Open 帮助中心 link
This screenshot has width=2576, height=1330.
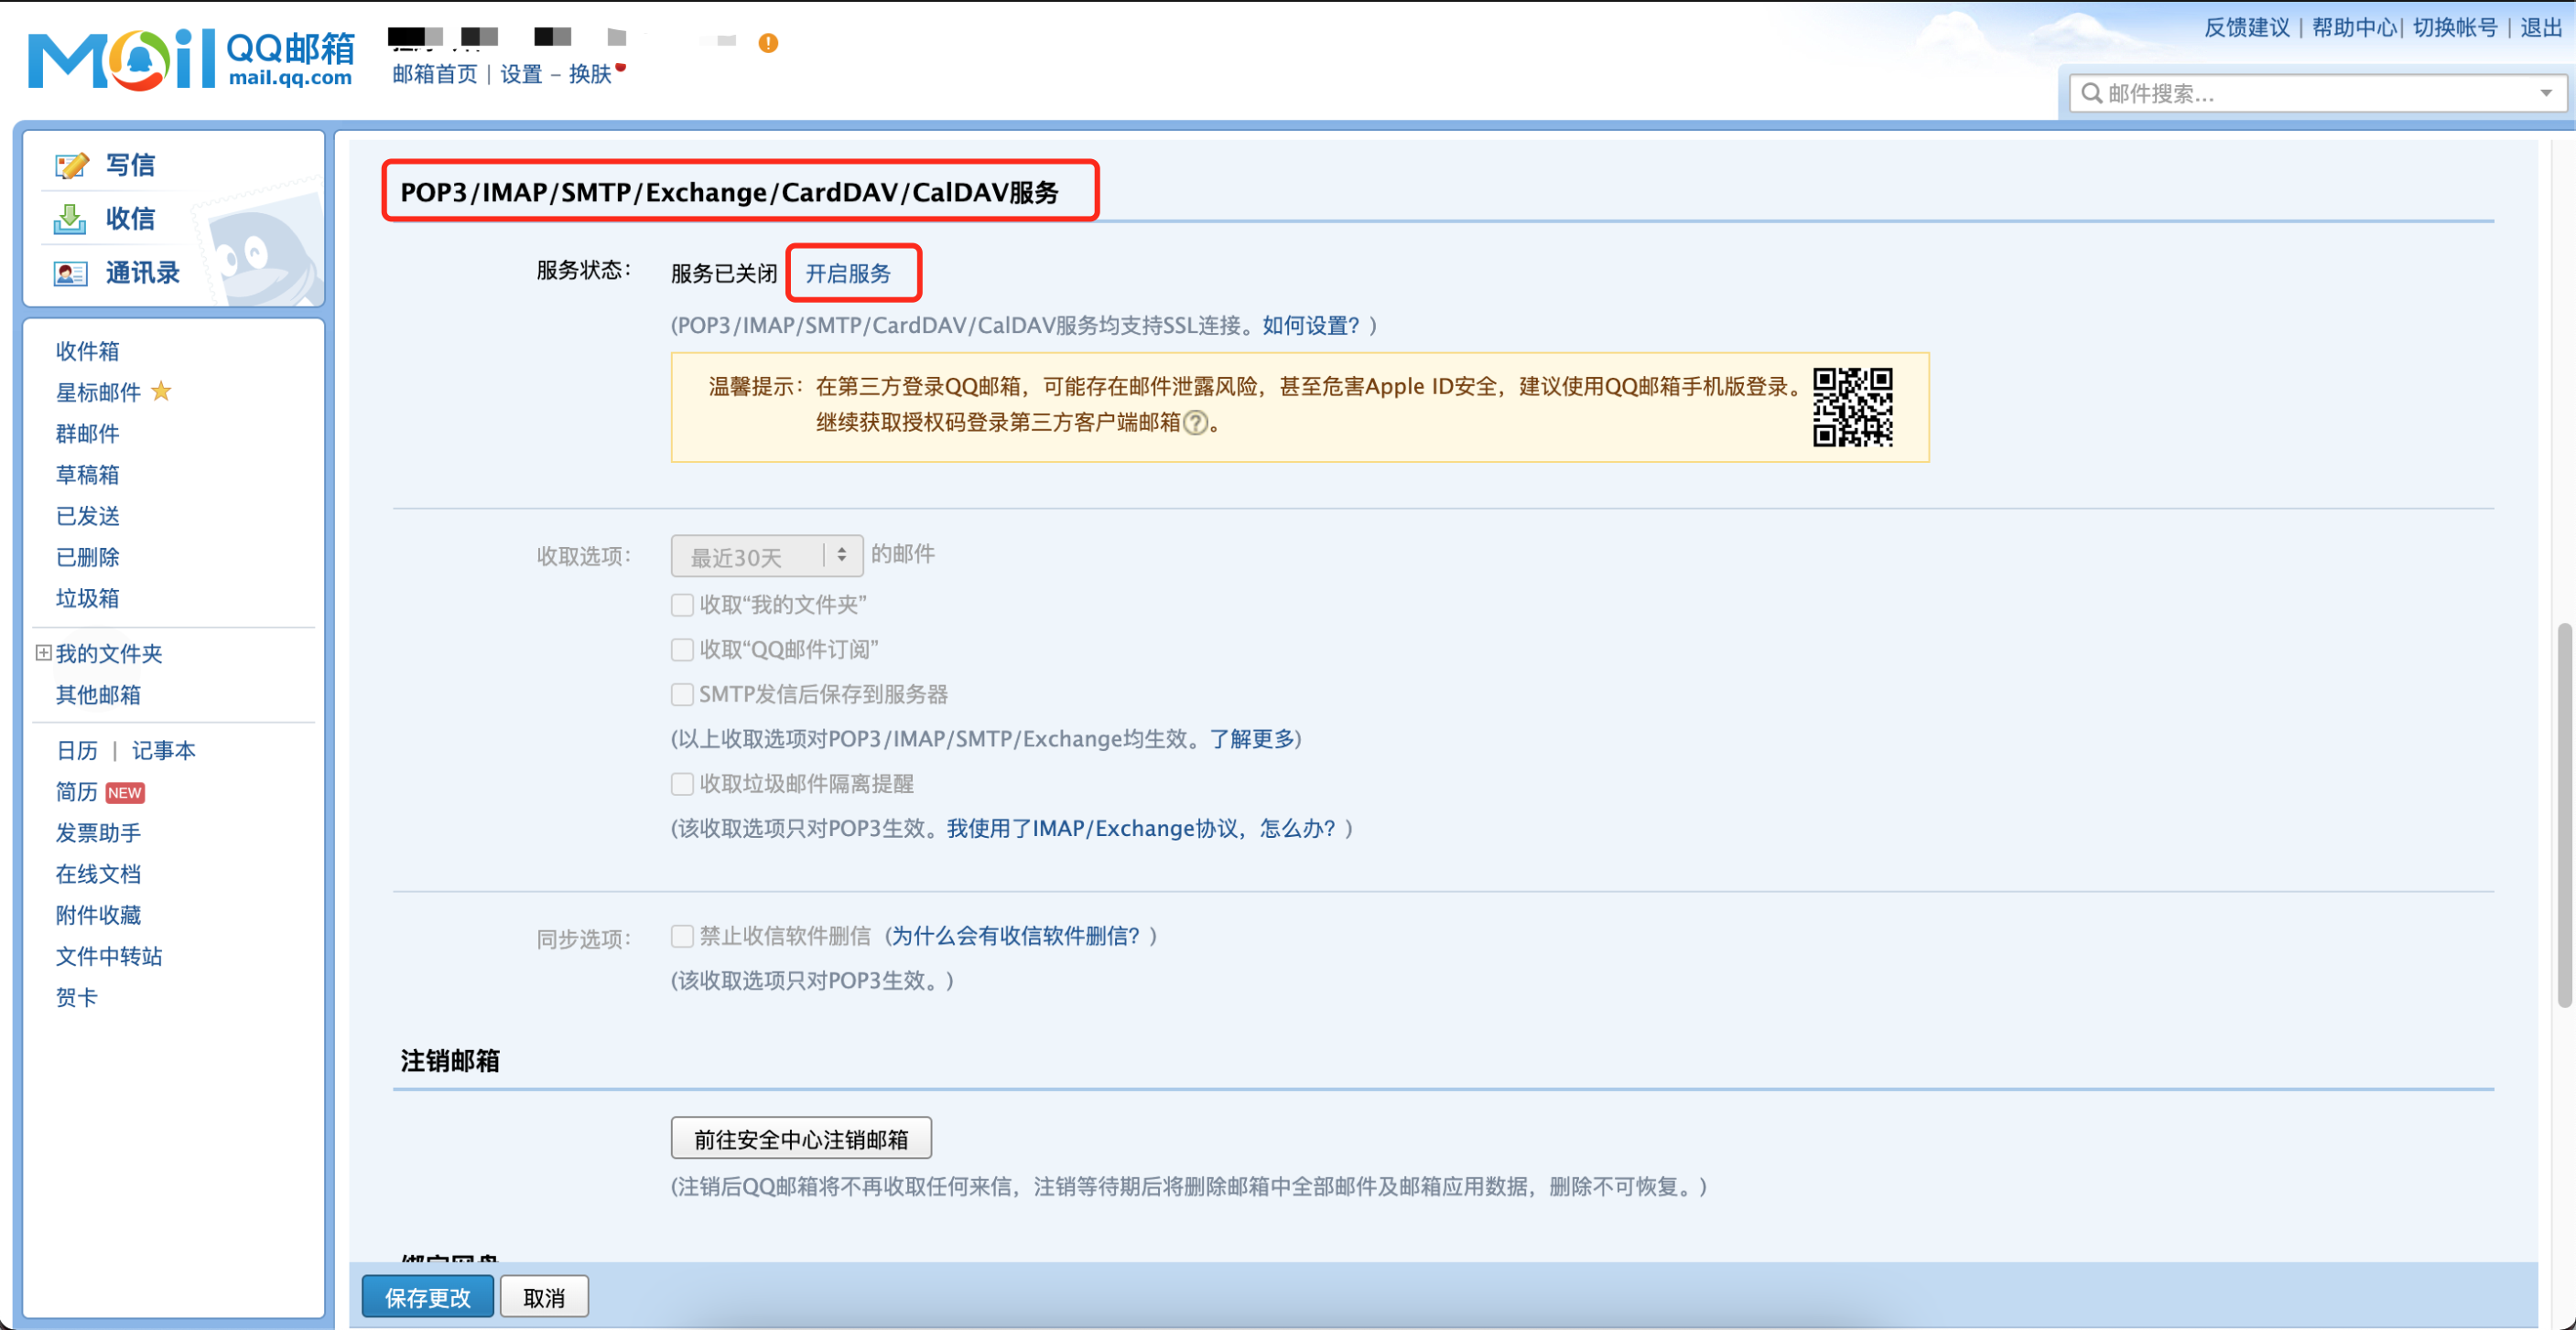2354,27
